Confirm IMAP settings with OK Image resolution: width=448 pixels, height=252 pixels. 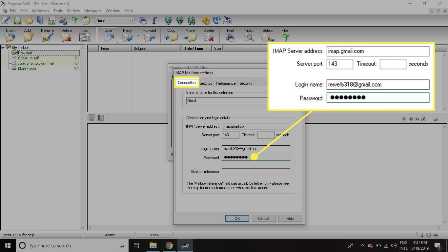237,218
